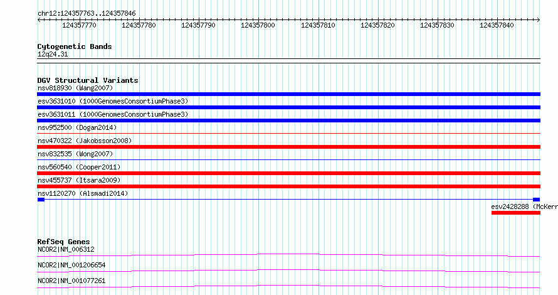Image resolution: width=558 pixels, height=295 pixels.
Task: Open variant nsv832535 (Wong2007) label
Action: 75,154
